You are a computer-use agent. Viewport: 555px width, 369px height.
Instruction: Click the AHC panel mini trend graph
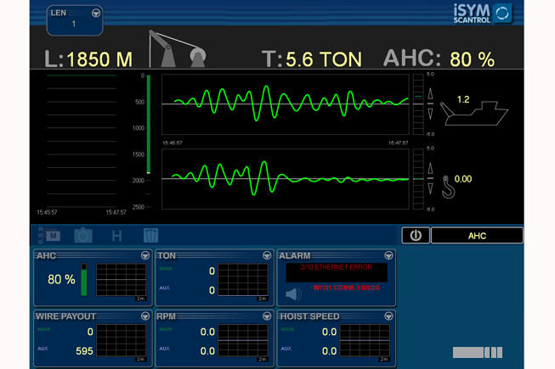point(121,279)
